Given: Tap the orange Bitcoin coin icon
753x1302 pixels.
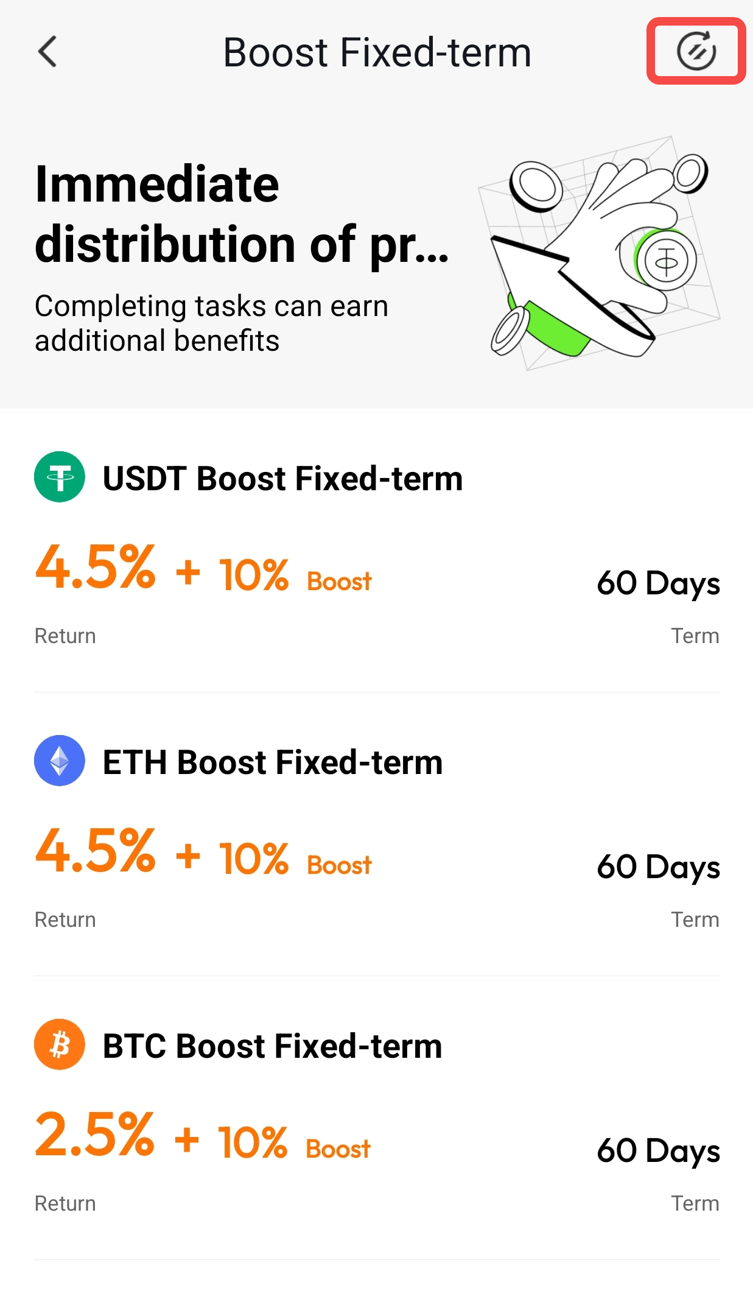Looking at the screenshot, I should click(x=59, y=1044).
